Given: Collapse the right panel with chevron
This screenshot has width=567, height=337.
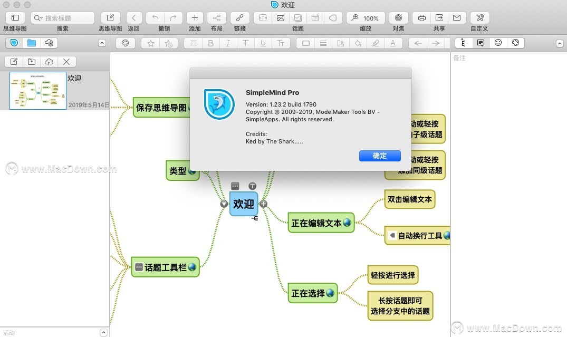Looking at the screenshot, I should tap(560, 43).
